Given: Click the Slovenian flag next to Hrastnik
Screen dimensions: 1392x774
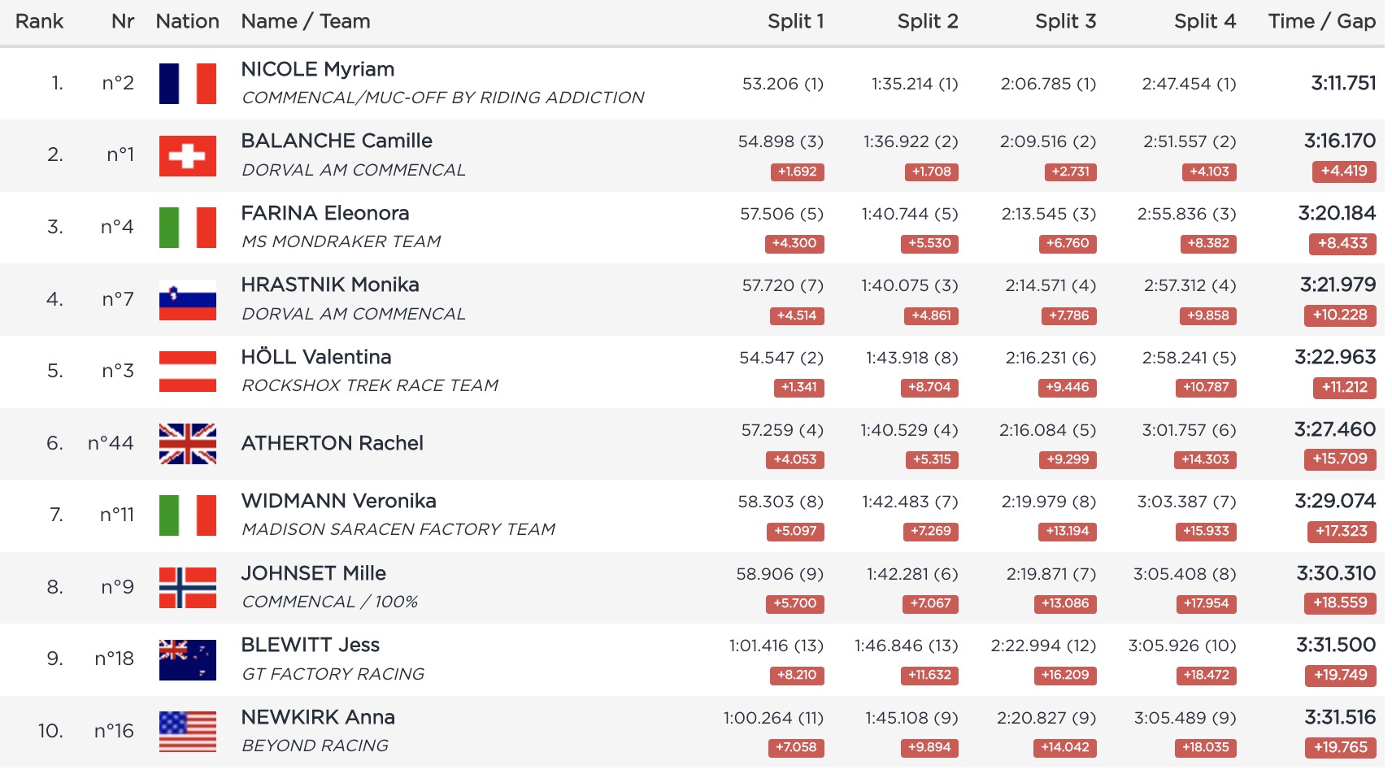Looking at the screenshot, I should click(x=188, y=300).
